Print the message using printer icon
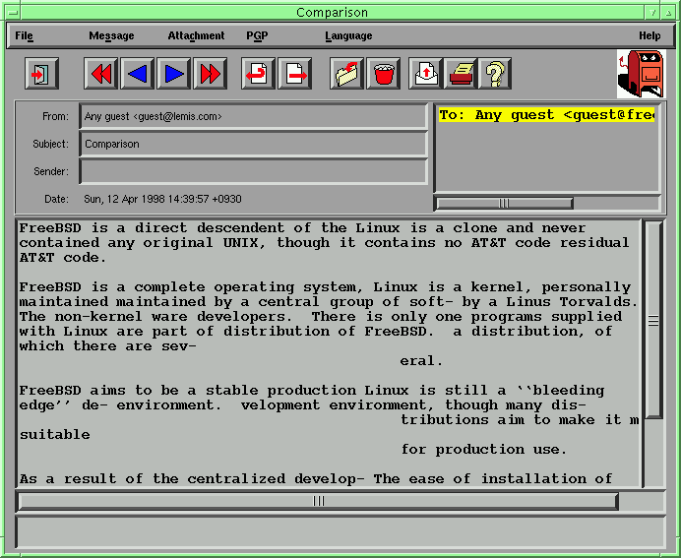The image size is (681, 558). (x=461, y=74)
